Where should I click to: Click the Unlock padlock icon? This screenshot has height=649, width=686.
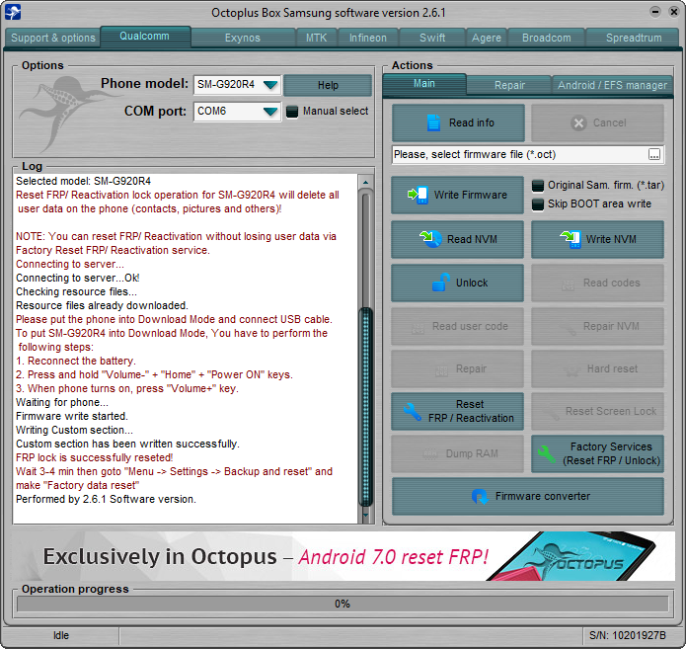tap(441, 283)
